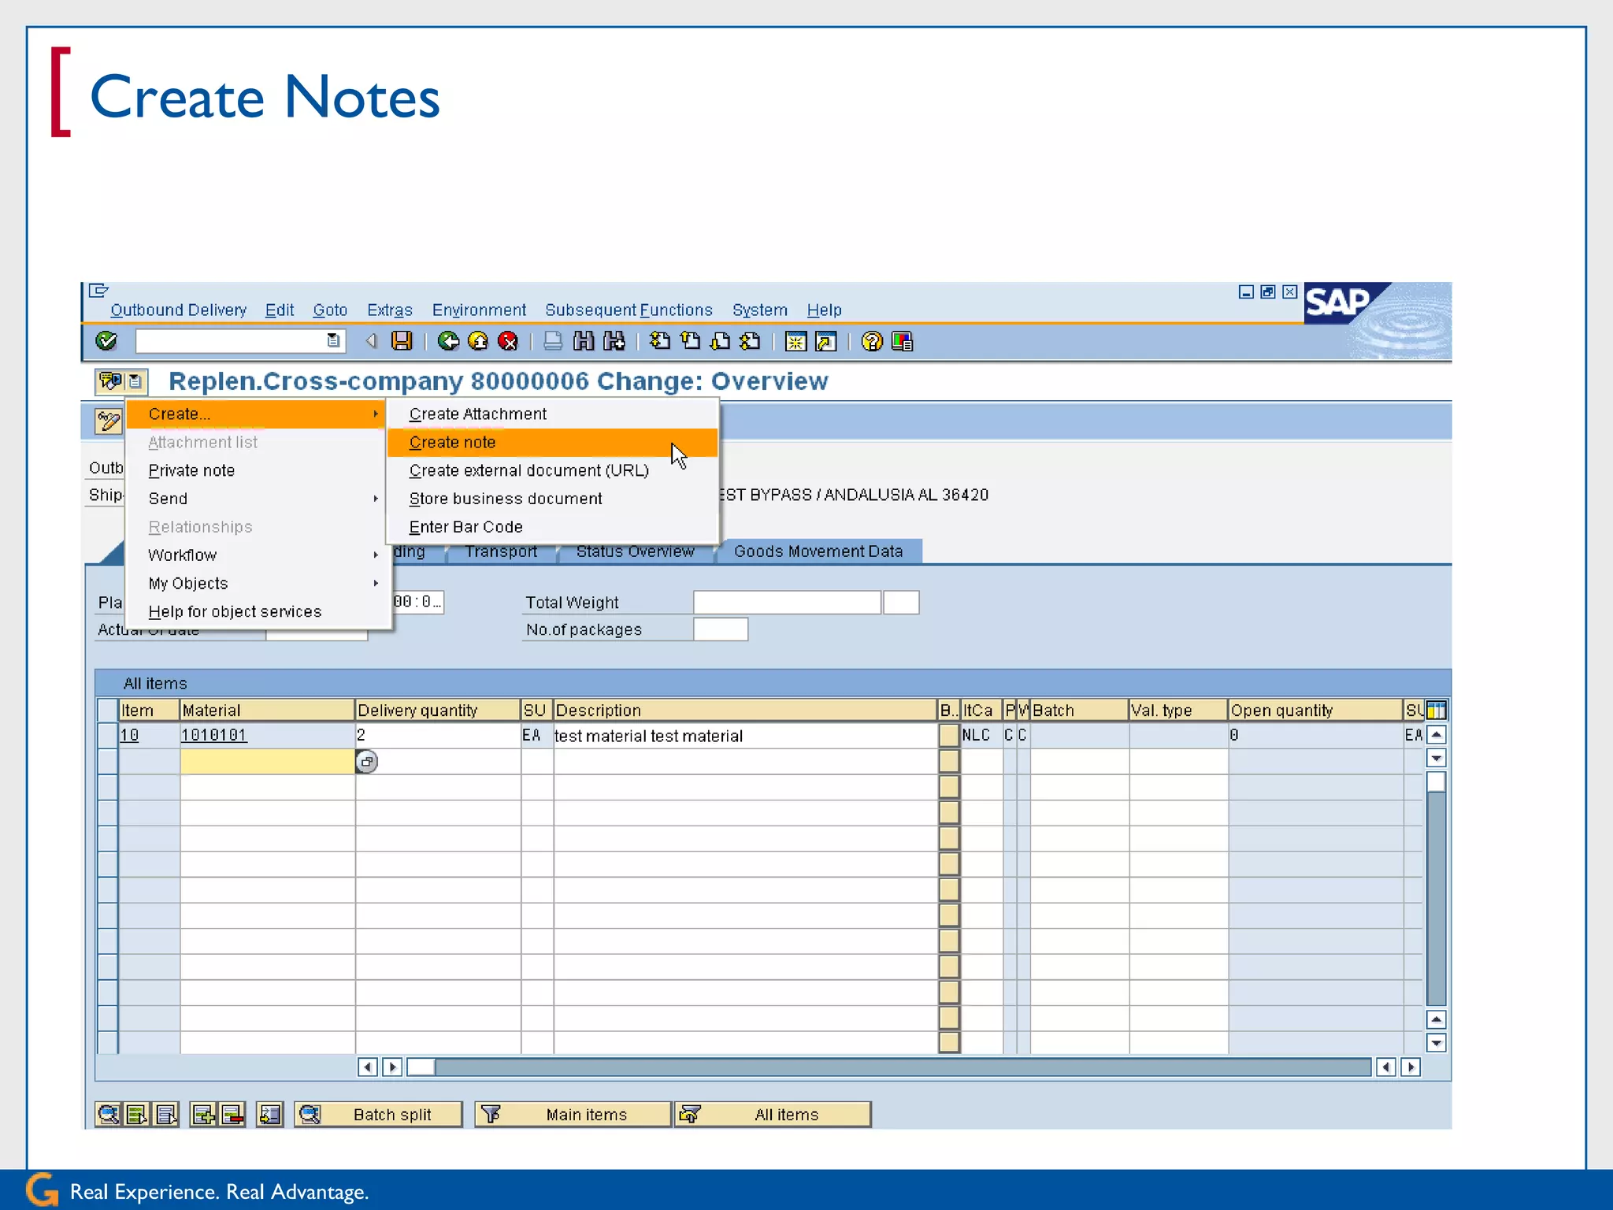
Task: Open material 1010101 link
Action: click(214, 735)
